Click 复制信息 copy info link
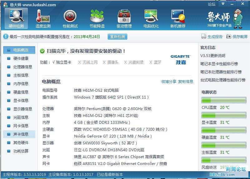This screenshot has width=250, height=179. click(x=186, y=81)
